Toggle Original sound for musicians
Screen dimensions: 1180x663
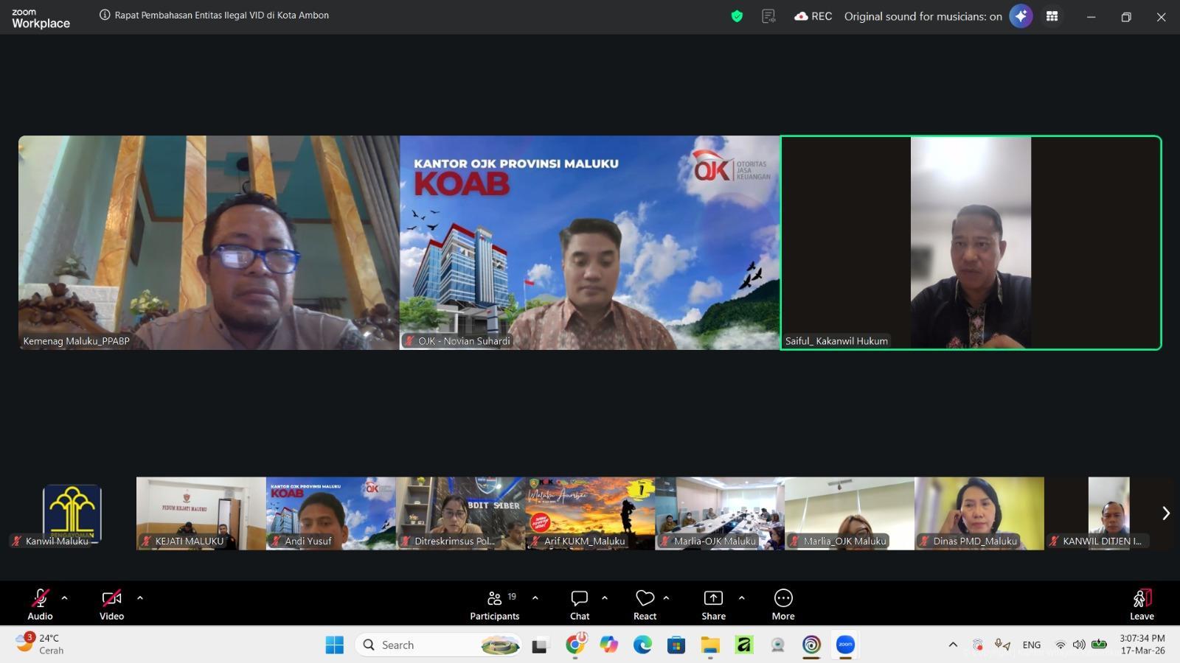click(923, 16)
